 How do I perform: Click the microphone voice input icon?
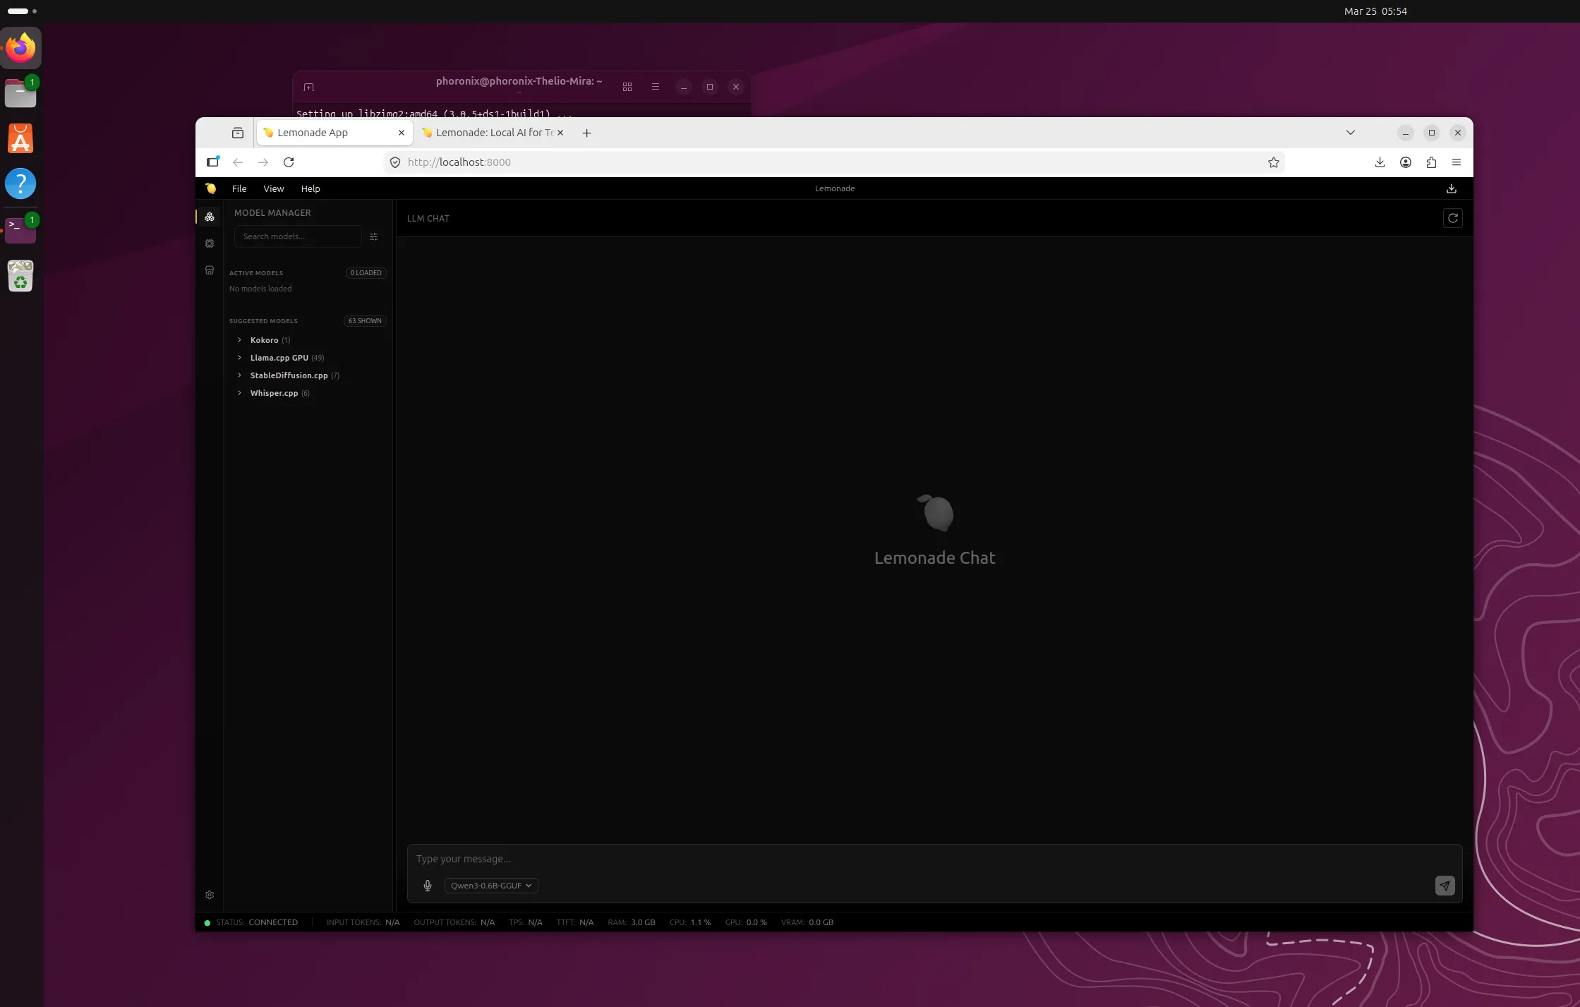[x=428, y=886]
